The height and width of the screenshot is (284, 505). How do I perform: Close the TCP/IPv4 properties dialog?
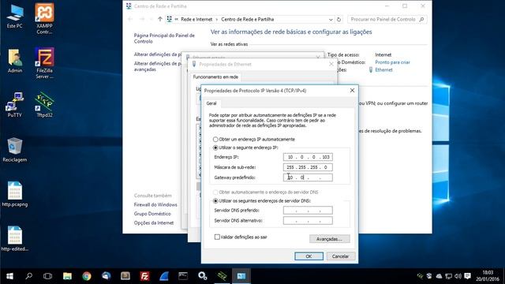(352, 91)
